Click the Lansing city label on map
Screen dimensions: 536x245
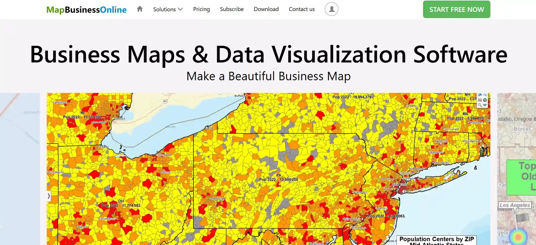[59, 102]
